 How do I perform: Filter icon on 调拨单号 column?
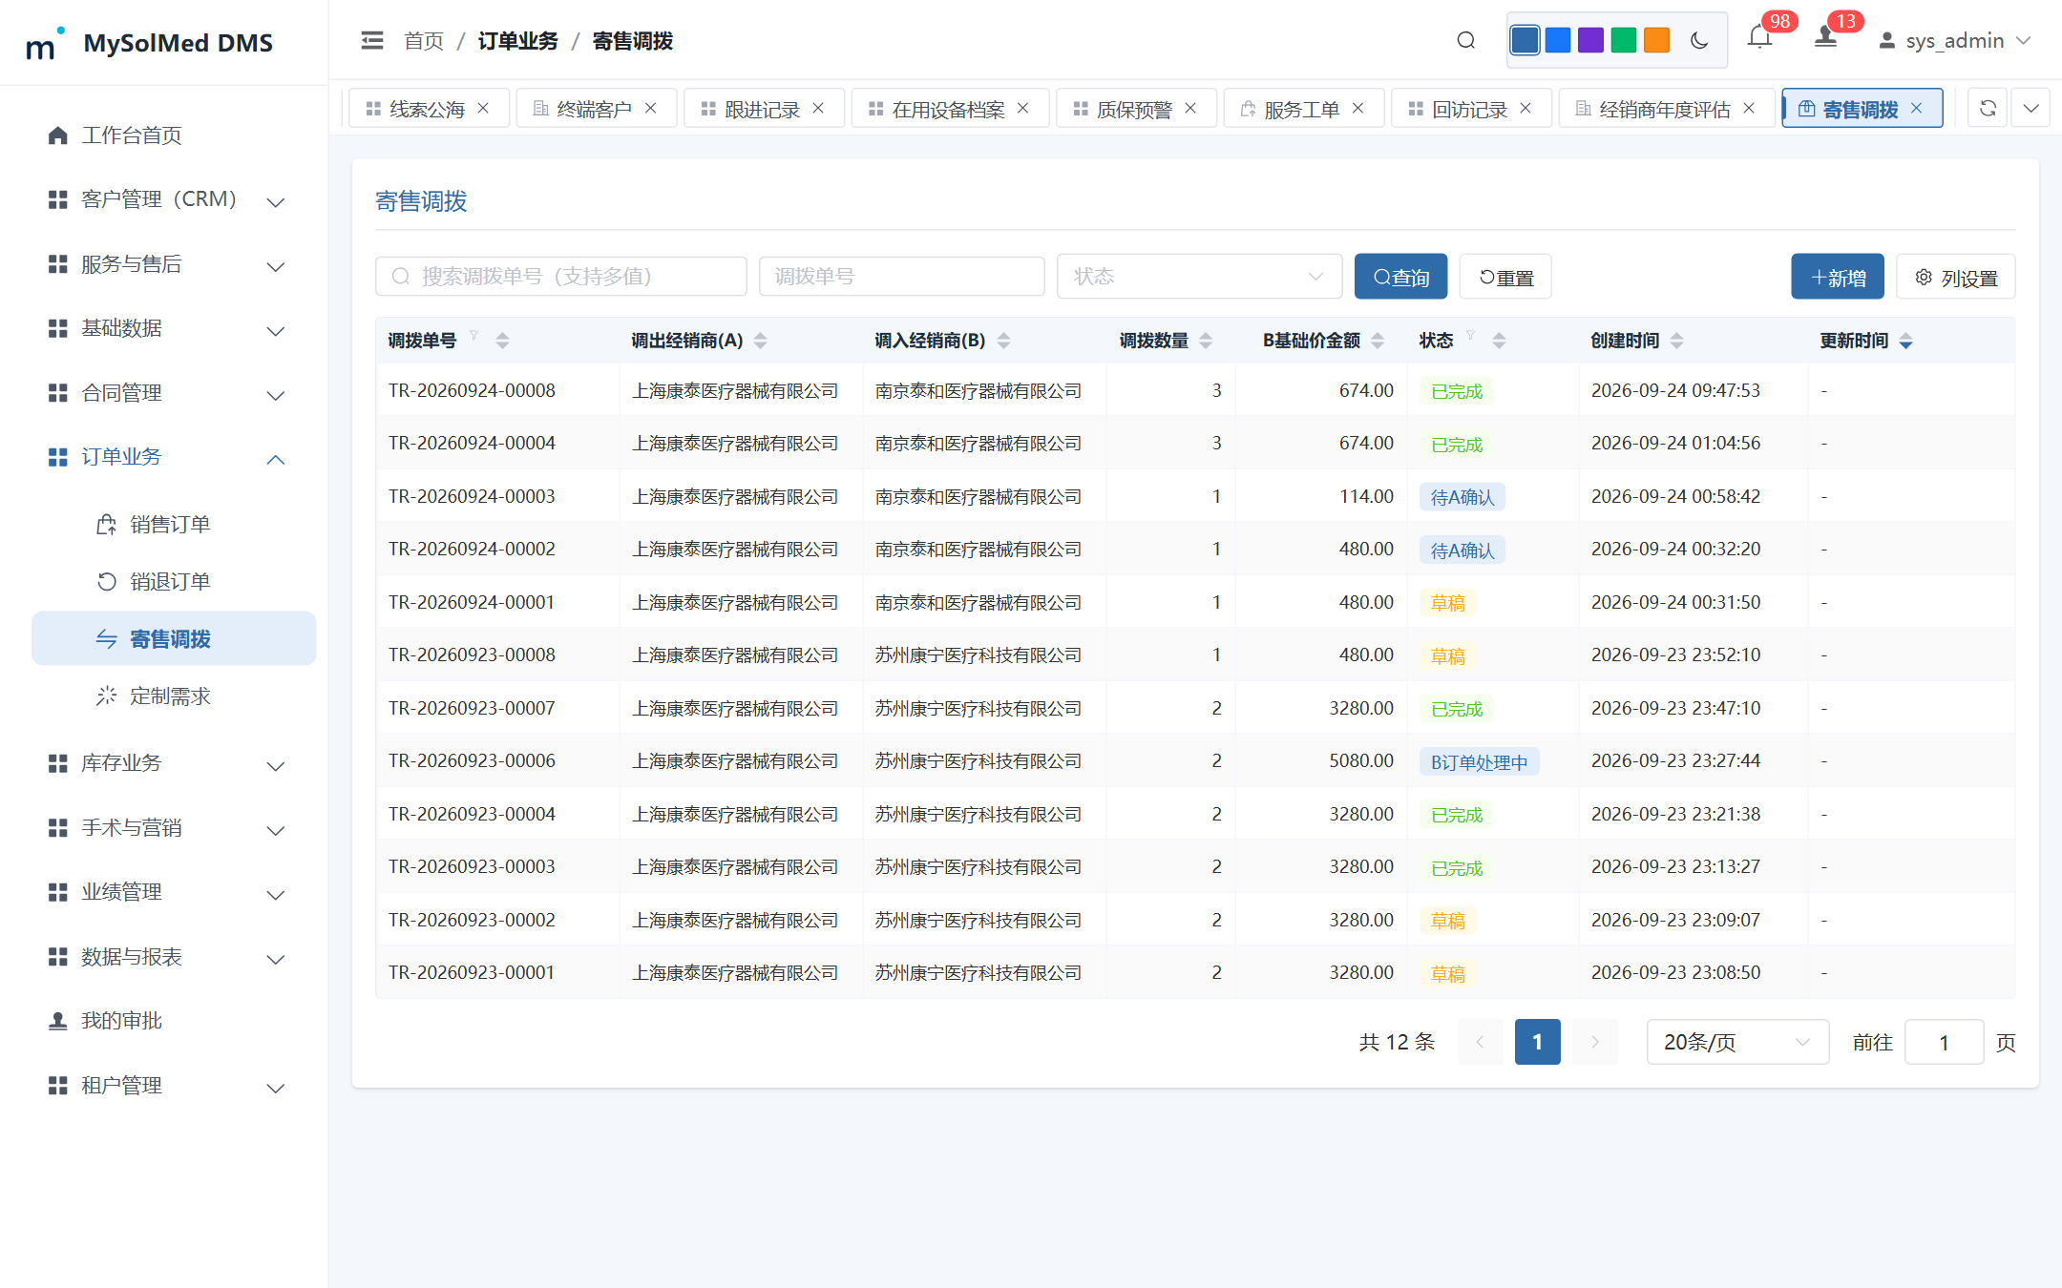pyautogui.click(x=473, y=335)
